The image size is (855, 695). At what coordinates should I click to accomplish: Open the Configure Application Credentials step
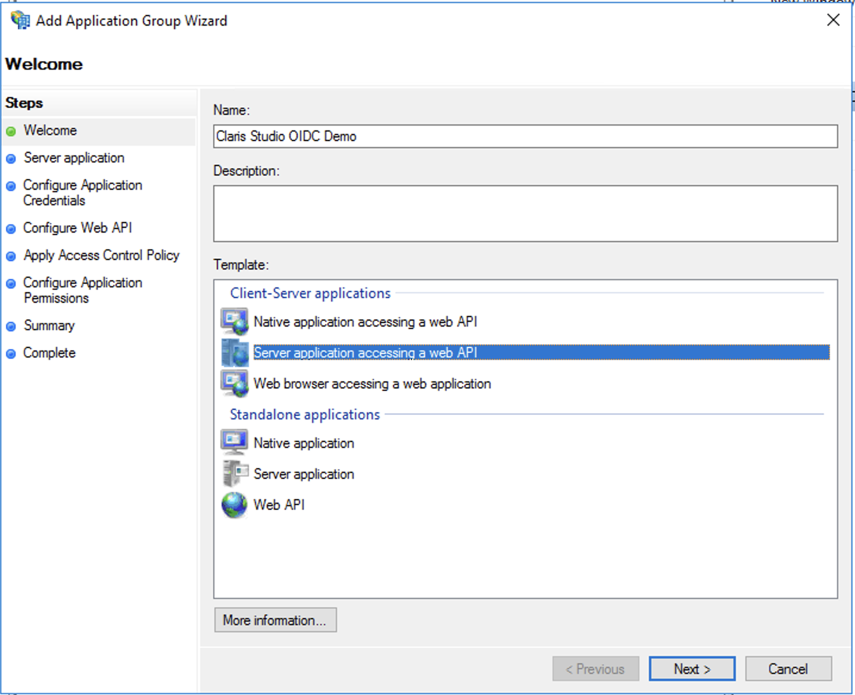(83, 193)
